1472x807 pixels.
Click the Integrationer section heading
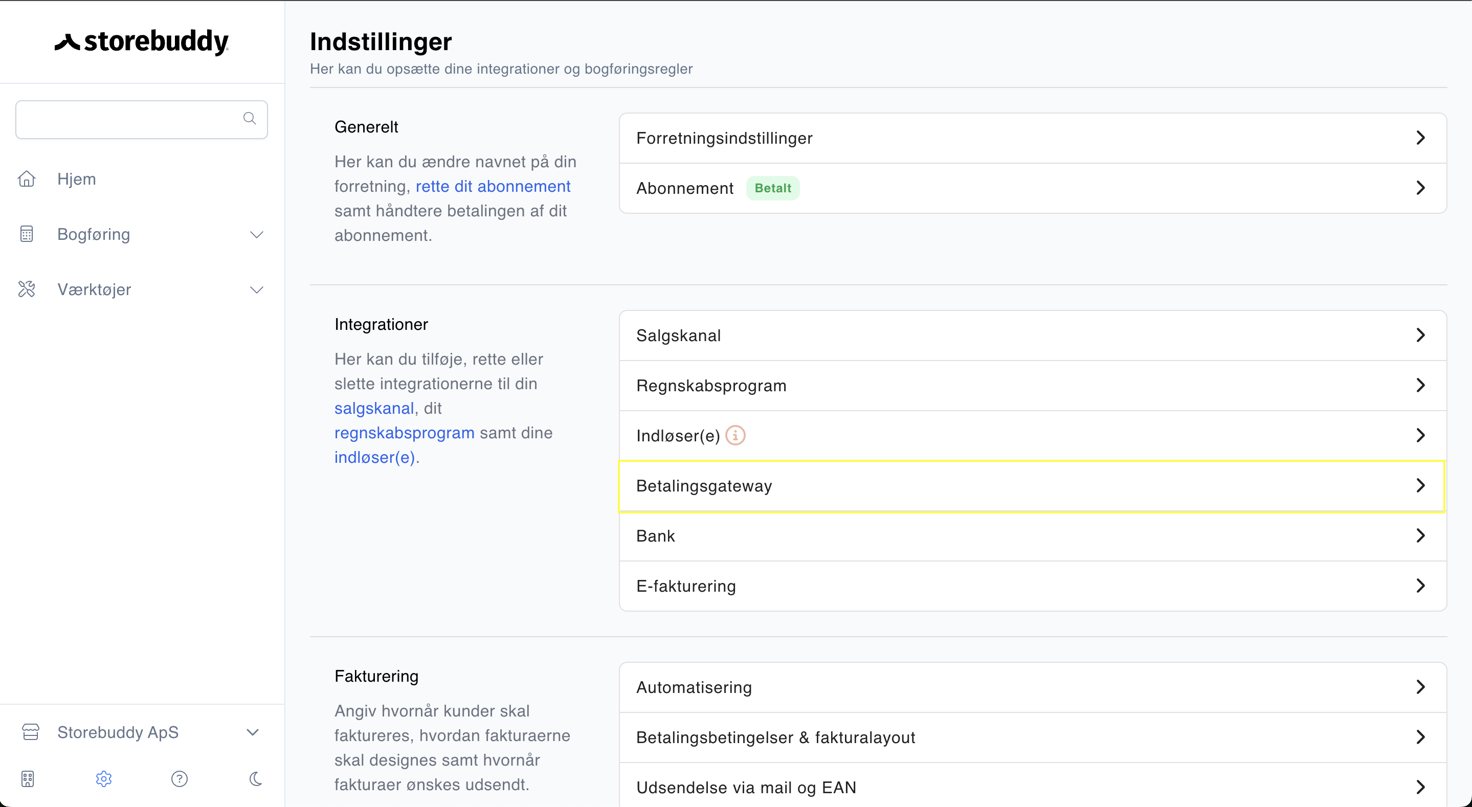tap(381, 324)
